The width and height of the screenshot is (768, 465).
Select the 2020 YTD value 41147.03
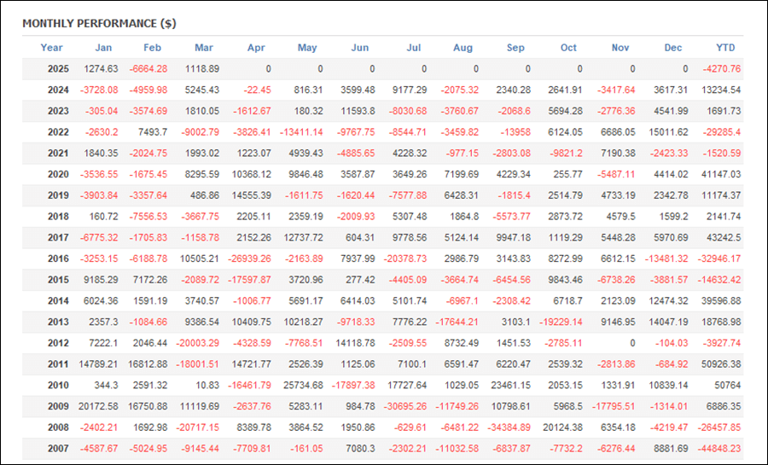[721, 174]
